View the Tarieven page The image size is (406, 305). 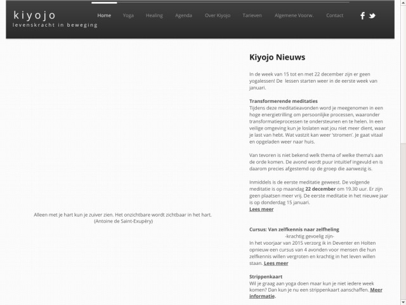(252, 15)
